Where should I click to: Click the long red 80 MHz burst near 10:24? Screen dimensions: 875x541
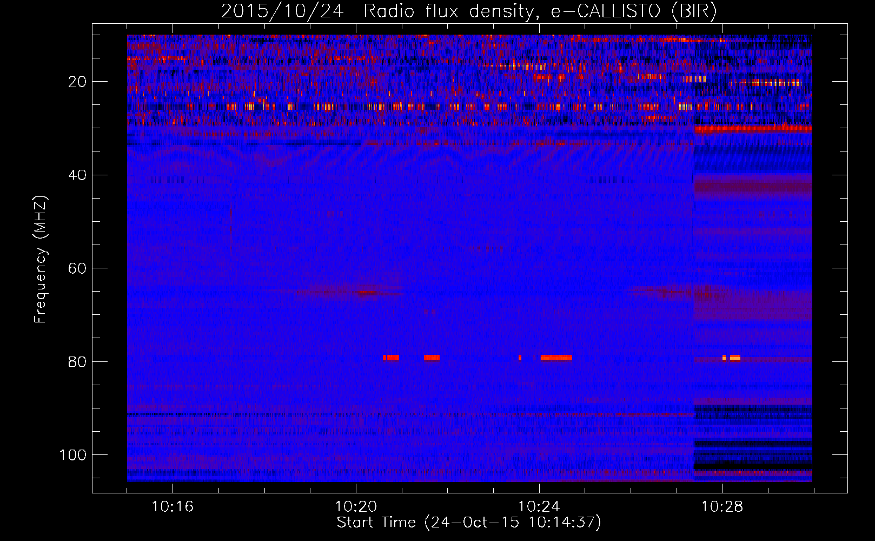[x=556, y=358]
